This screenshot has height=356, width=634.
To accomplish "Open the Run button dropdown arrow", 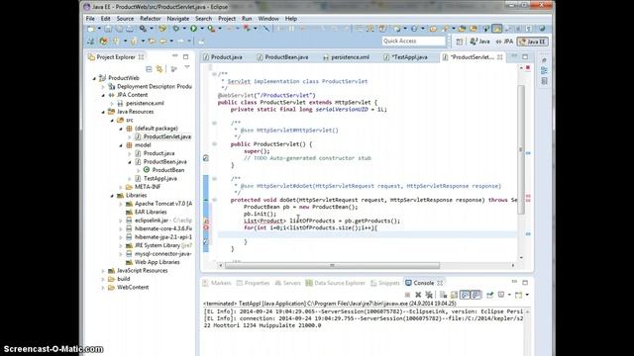I will [202, 29].
